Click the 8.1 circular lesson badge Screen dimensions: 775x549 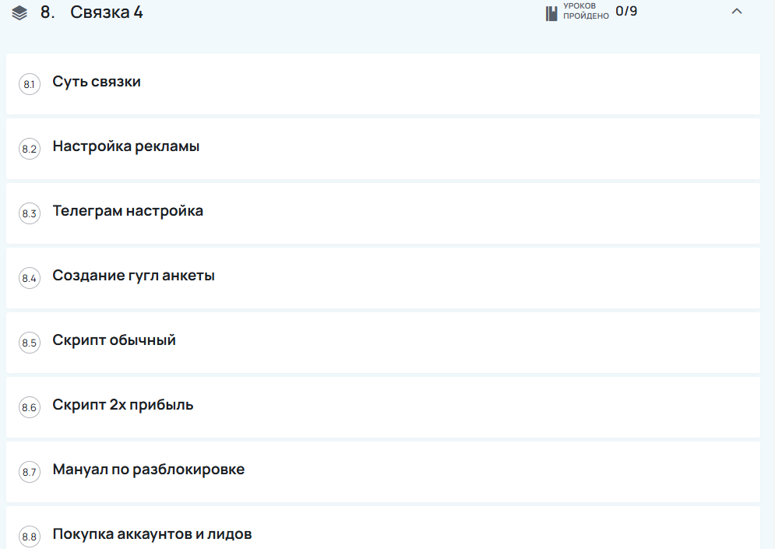pyautogui.click(x=29, y=84)
